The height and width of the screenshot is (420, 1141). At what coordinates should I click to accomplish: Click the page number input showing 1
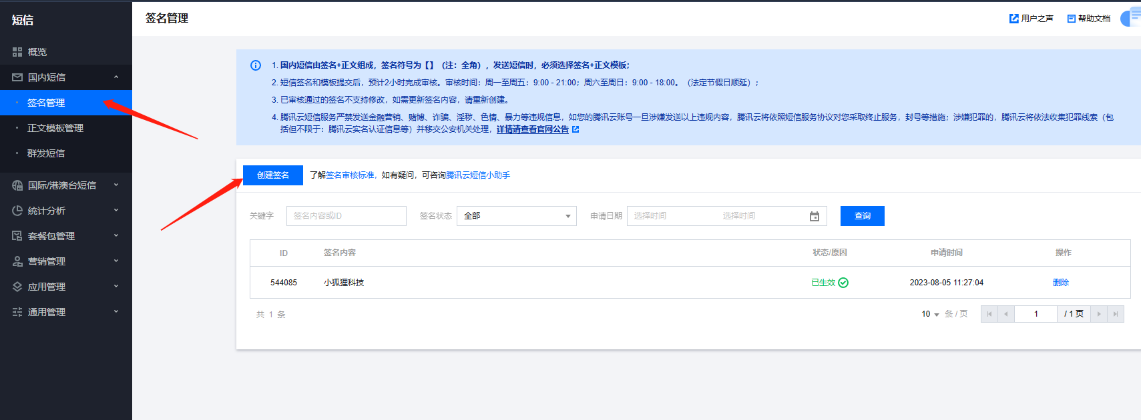pos(1036,314)
